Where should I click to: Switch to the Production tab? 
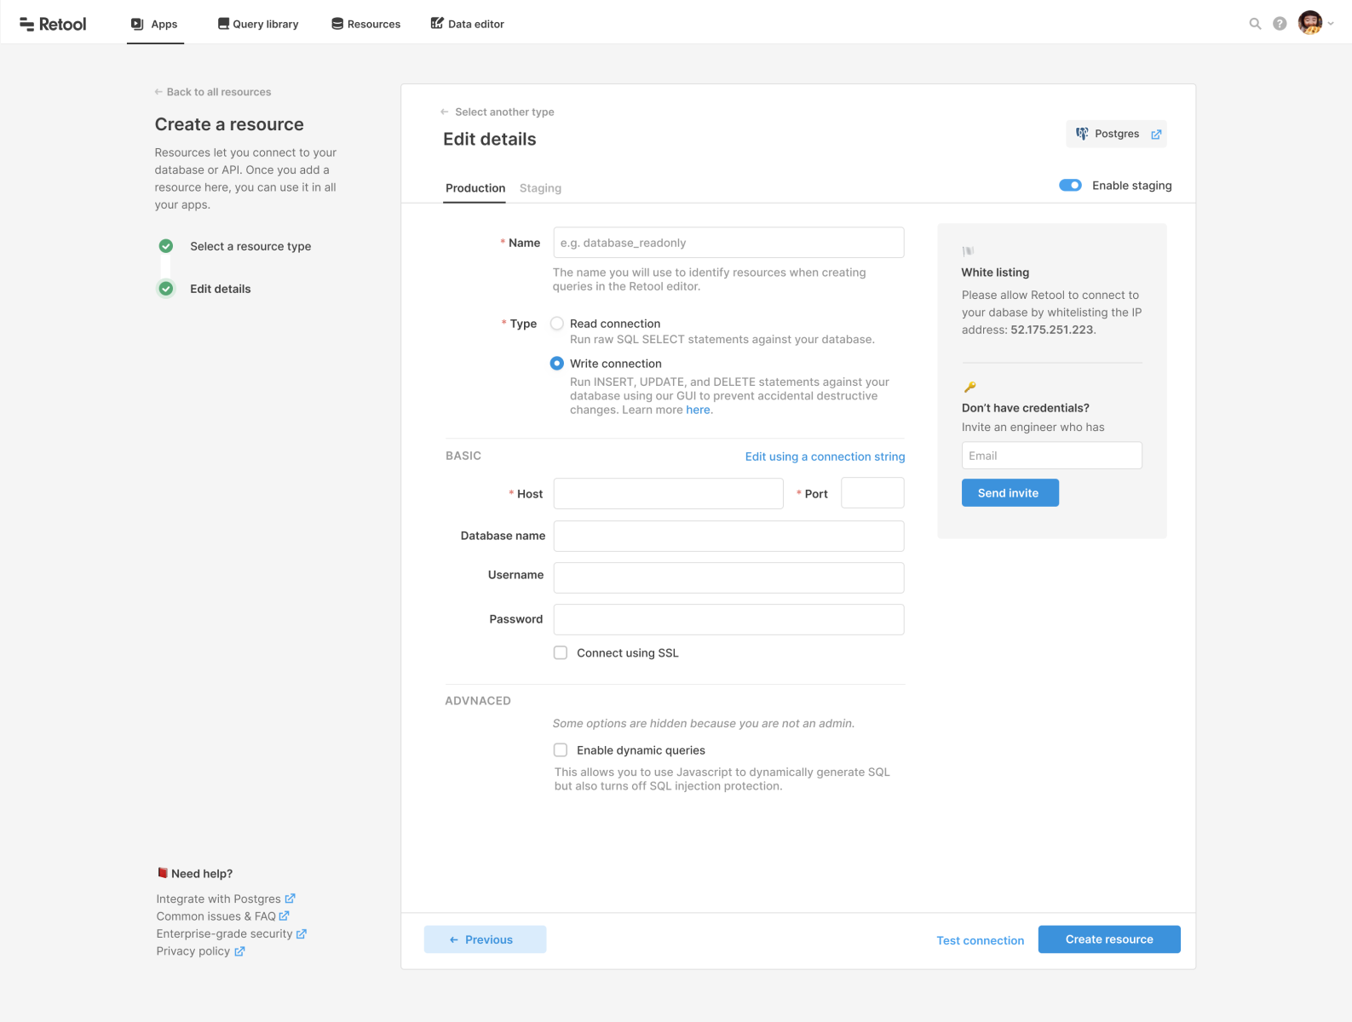[x=475, y=188]
